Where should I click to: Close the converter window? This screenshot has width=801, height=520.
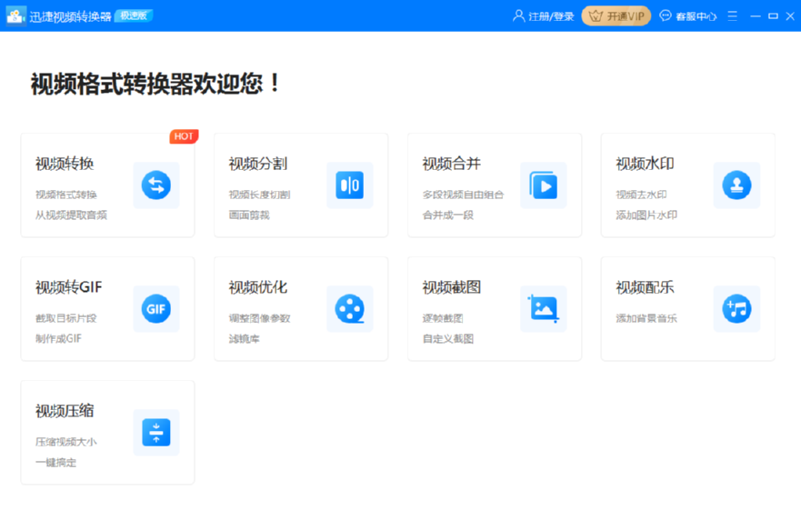point(790,15)
